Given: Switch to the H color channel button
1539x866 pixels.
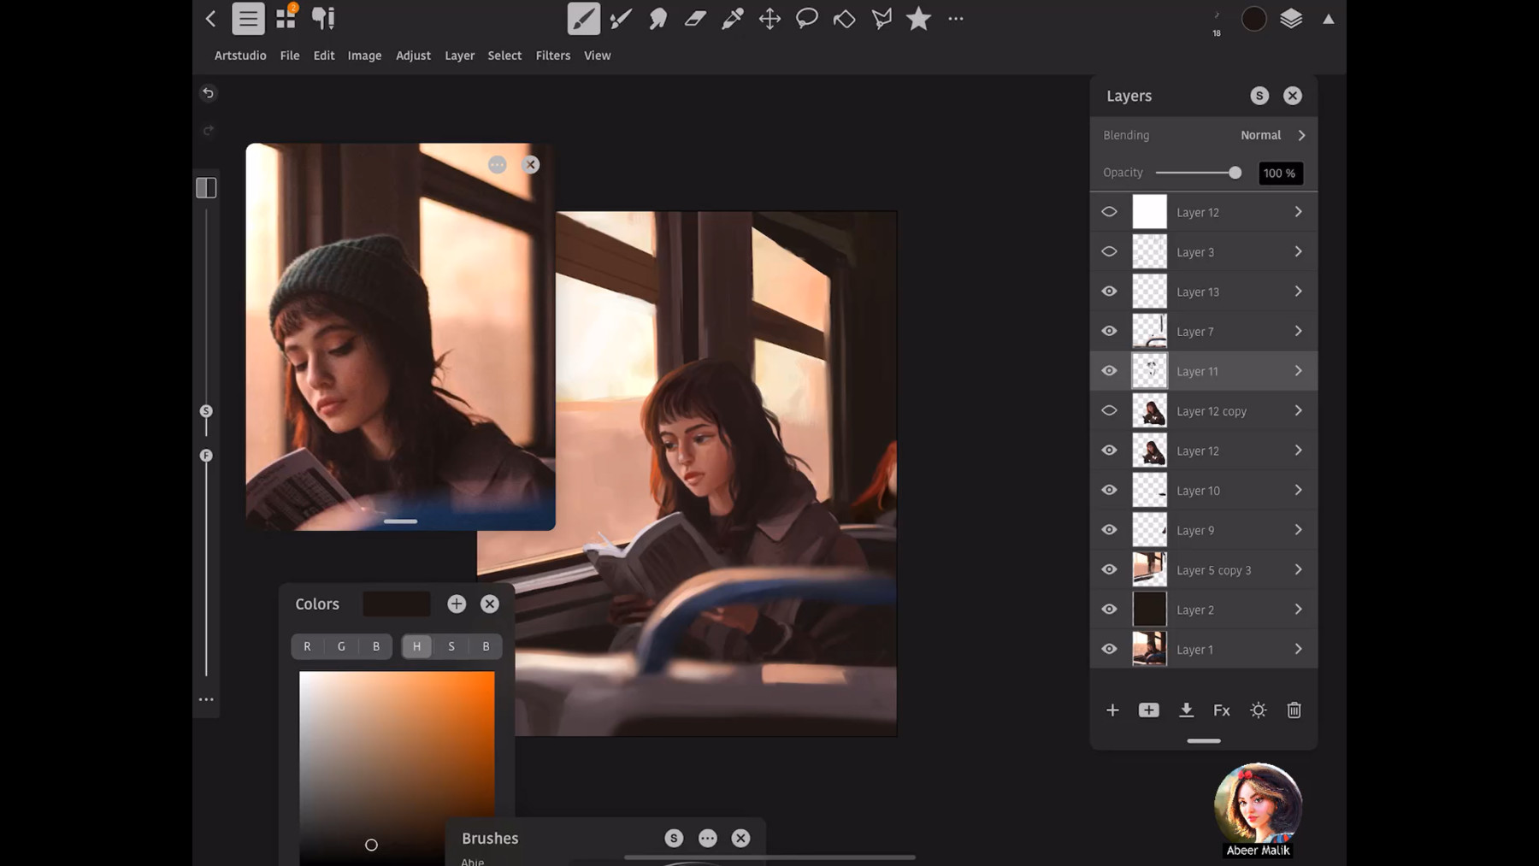Looking at the screenshot, I should (x=416, y=647).
